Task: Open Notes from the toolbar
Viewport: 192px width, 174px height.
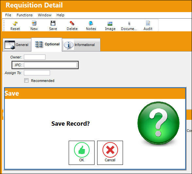Action: [91, 25]
